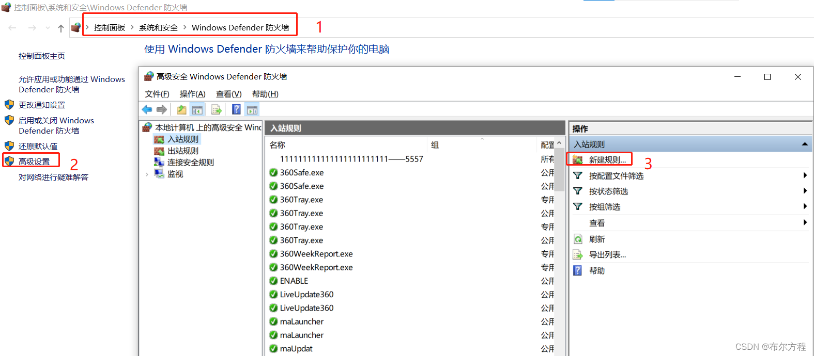Viewport: 814px width, 356px height.
Task: Go back using the MMC toolbar back arrow
Action: 147,109
